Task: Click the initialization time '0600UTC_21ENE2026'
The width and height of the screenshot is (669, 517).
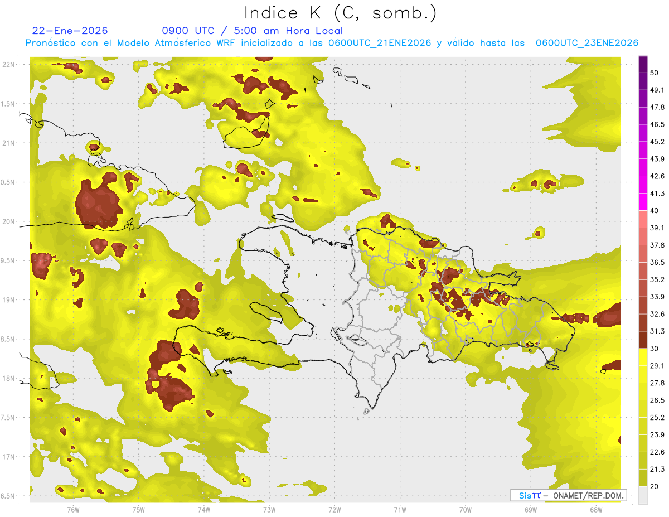Action: click(380, 43)
